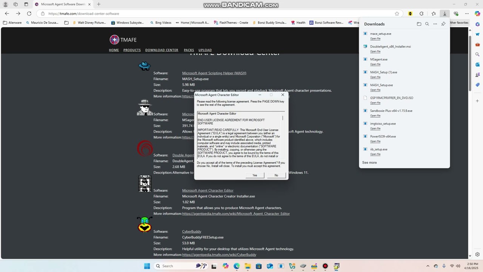The width and height of the screenshot is (483, 272).
Task: Click the plus icon in Edge sidebar
Action: (477, 101)
